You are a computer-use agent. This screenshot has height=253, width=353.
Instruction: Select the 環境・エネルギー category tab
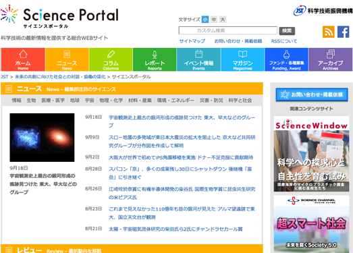click(175, 101)
